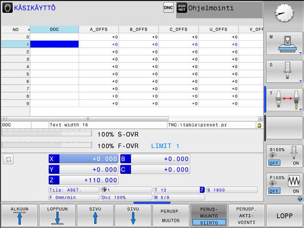Click the M 5/9 status field
Image resolution: width=304 pixels, height=228 pixels.
(179, 197)
